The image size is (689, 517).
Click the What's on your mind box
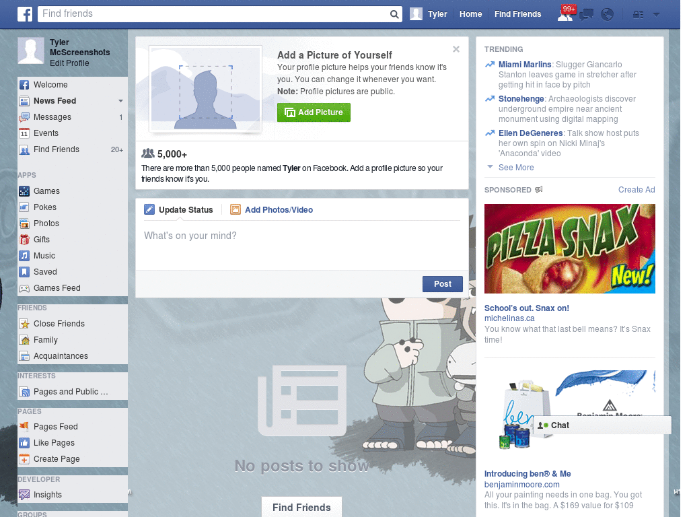click(302, 244)
